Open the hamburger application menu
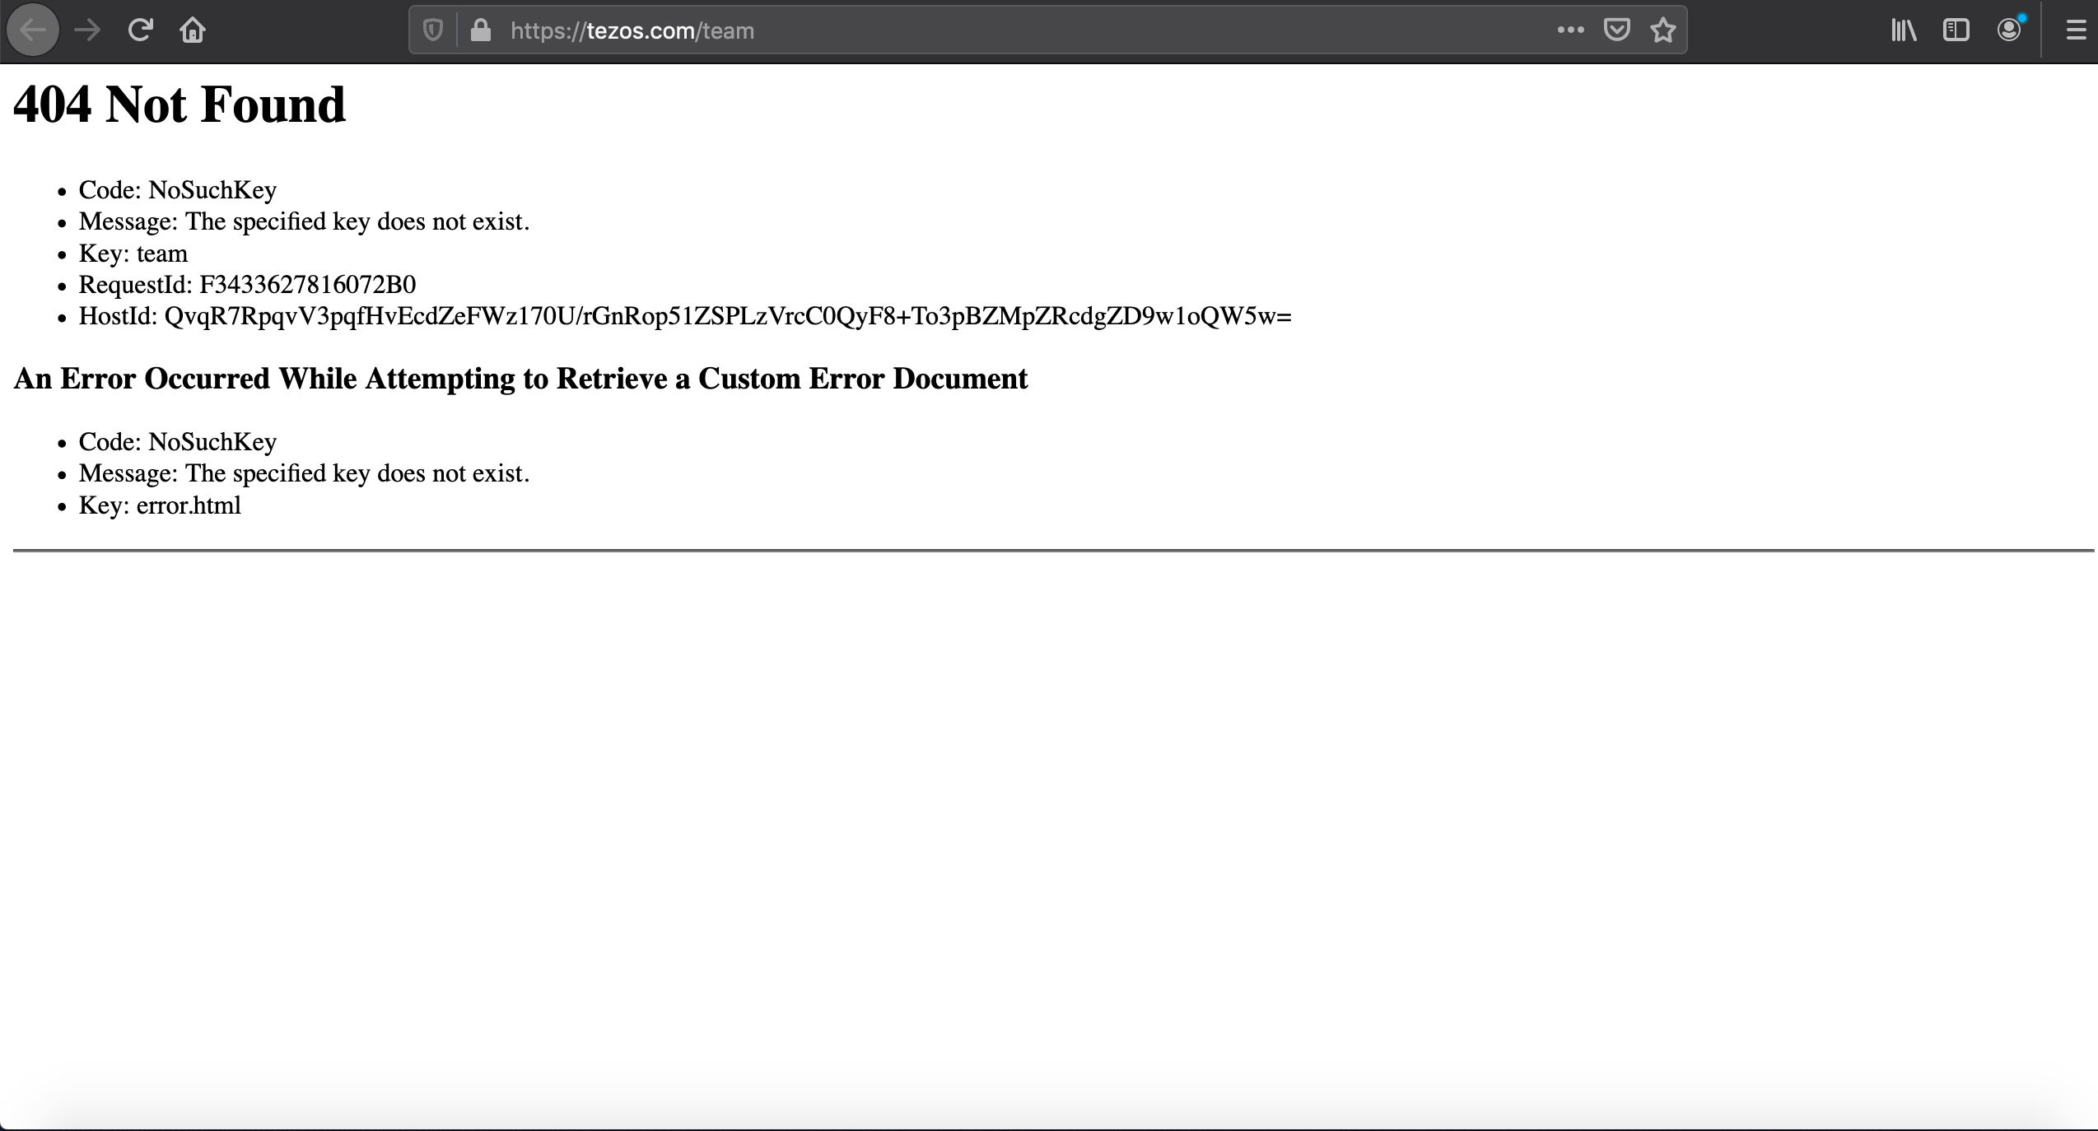Viewport: 2098px width, 1131px height. pos(2076,30)
